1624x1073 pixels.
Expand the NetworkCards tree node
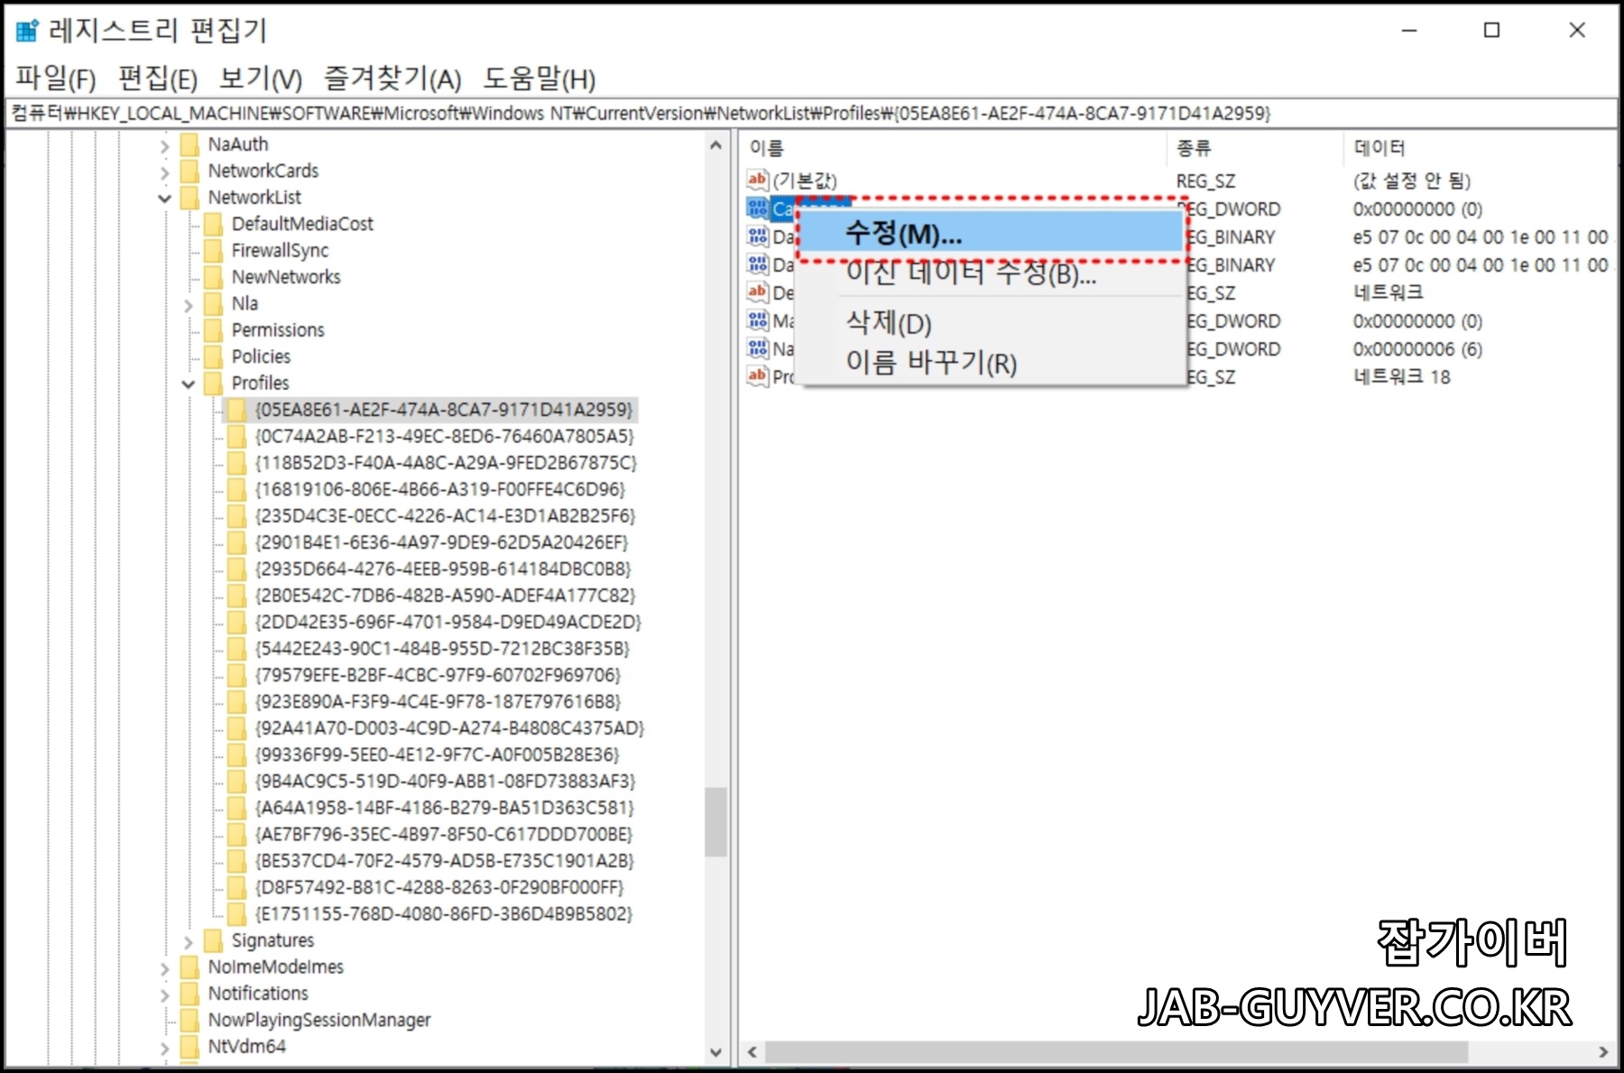pyautogui.click(x=164, y=171)
